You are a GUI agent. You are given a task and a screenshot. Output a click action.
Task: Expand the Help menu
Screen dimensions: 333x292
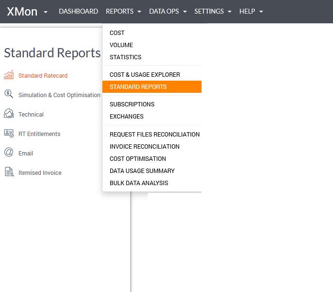(251, 11)
